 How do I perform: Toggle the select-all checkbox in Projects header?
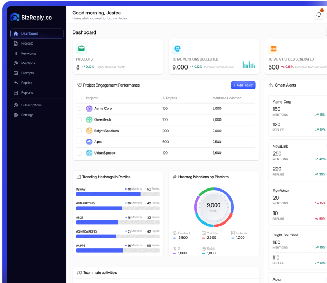pyautogui.click(x=79, y=98)
